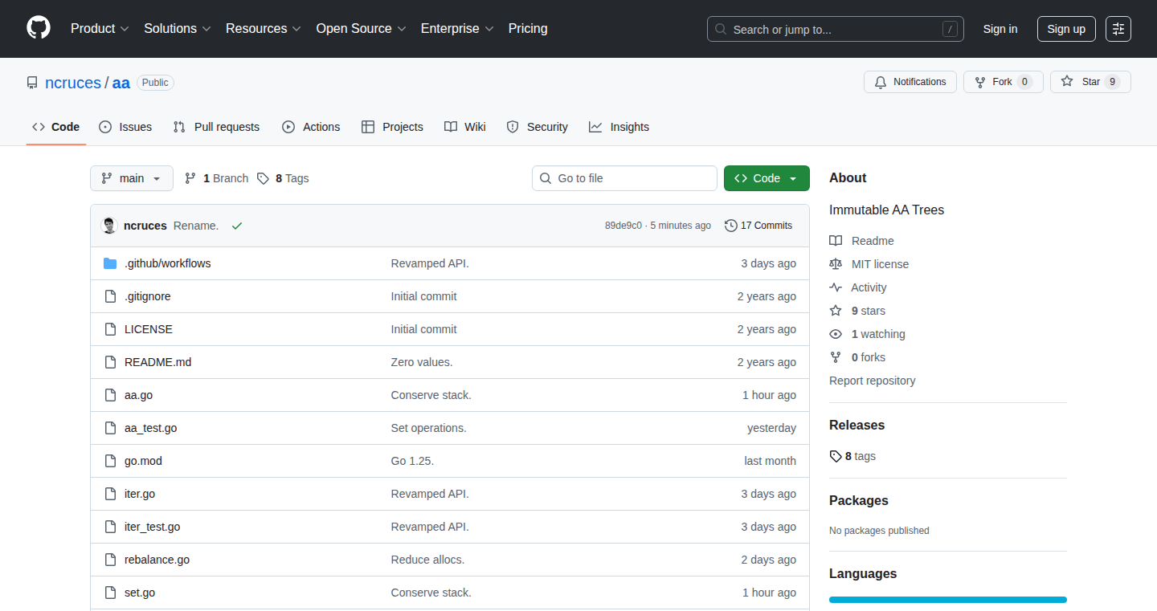Open the GitHub homepage logo
Image resolution: width=1157 pixels, height=611 pixels.
point(39,28)
